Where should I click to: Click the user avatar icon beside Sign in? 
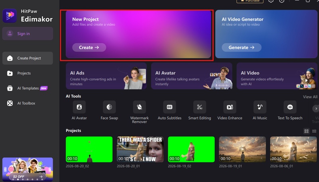[10, 33]
